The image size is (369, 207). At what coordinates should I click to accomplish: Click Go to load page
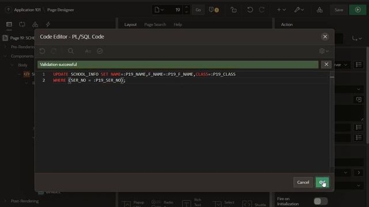(198, 10)
